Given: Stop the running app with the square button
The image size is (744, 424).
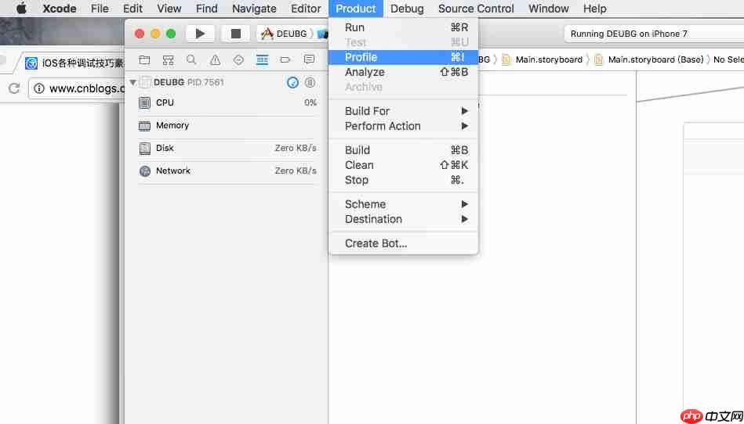Looking at the screenshot, I should 235,34.
